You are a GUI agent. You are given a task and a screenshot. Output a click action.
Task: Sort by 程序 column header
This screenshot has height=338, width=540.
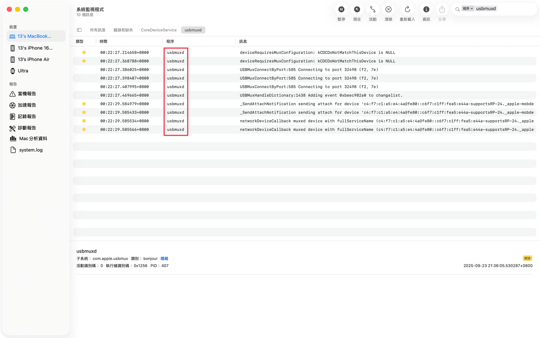pyautogui.click(x=170, y=41)
